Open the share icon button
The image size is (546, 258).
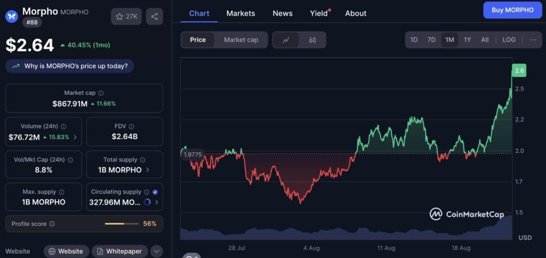154,17
